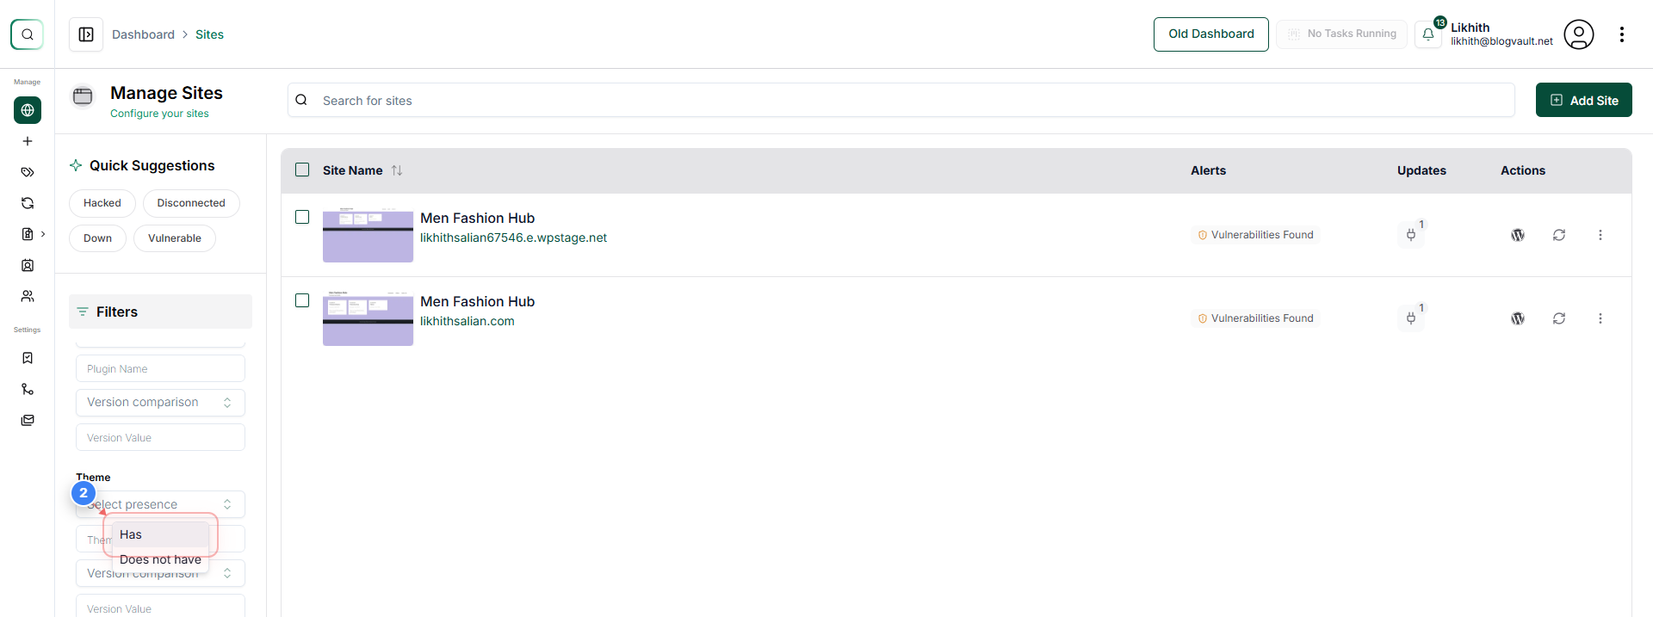Click the Sites breadcrumb
Viewport: 1653px width, 617px height.
[209, 34]
